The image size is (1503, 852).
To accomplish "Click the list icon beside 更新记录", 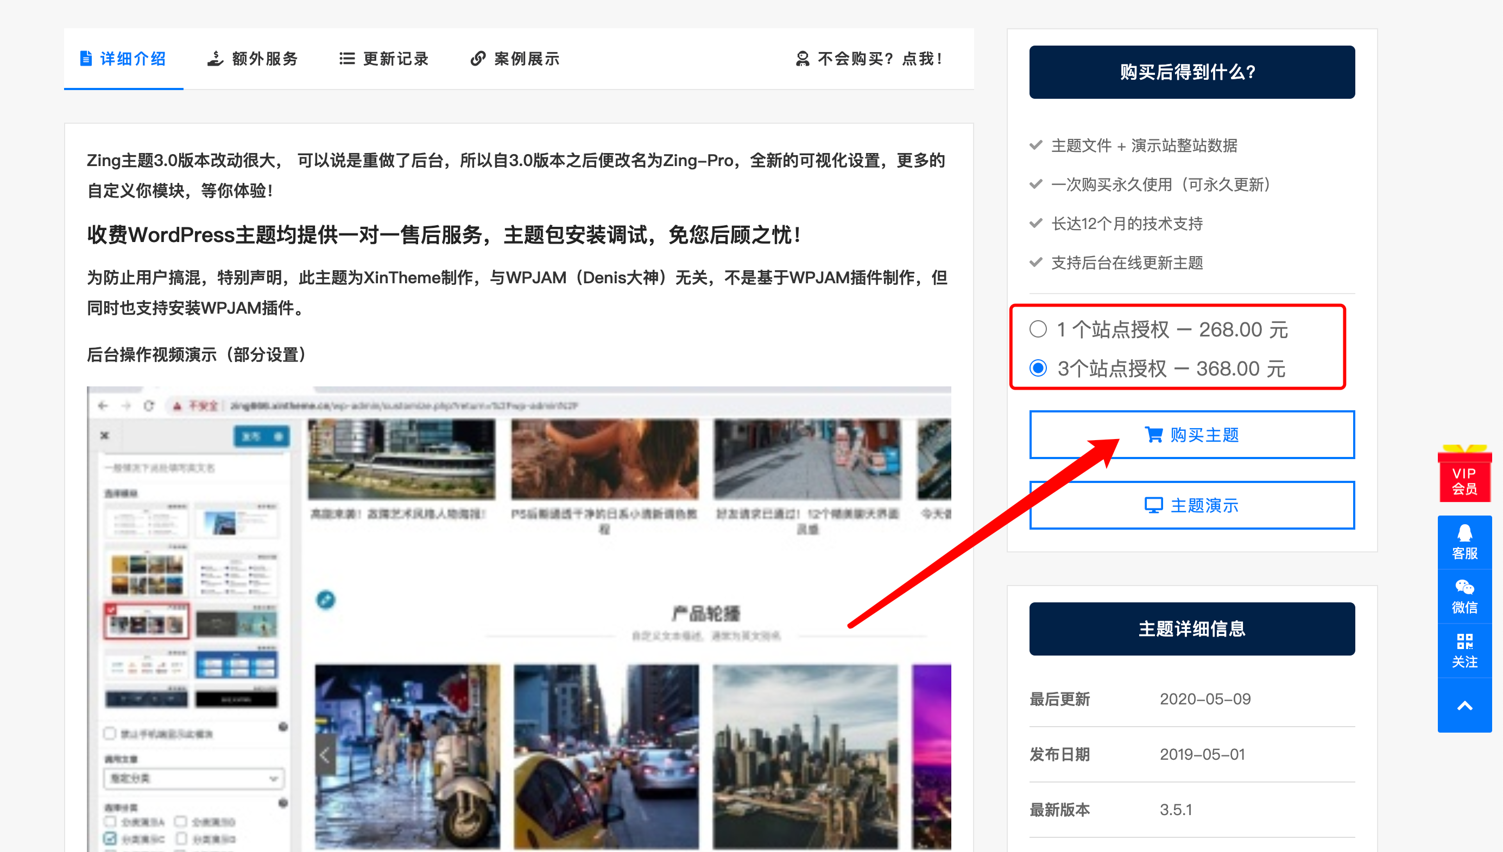I will (346, 59).
